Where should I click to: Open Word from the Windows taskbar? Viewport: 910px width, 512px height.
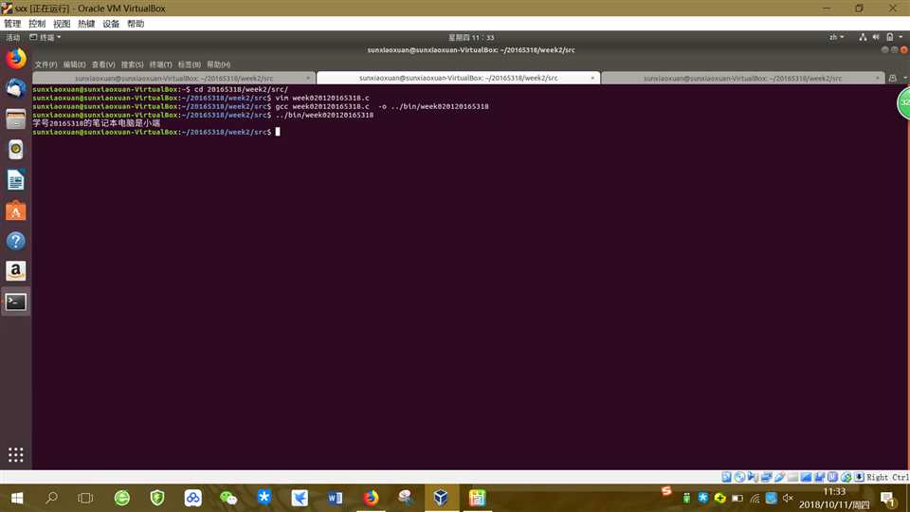pyautogui.click(x=335, y=498)
